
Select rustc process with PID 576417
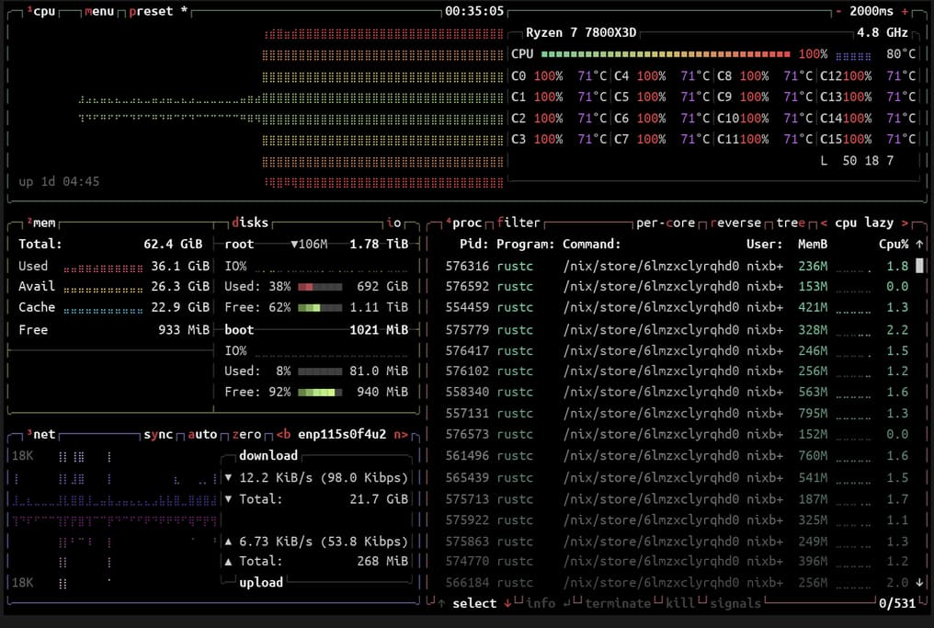[677, 351]
